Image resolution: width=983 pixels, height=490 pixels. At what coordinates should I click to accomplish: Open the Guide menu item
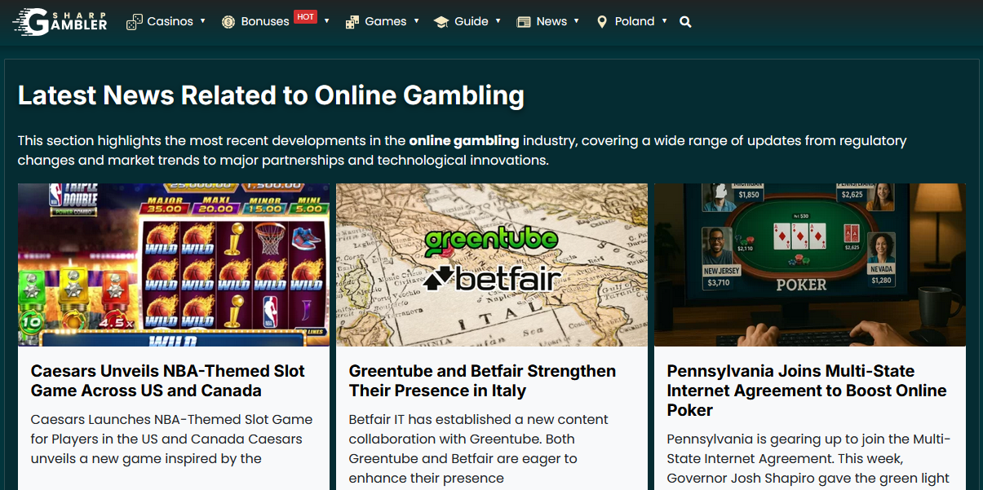(472, 22)
